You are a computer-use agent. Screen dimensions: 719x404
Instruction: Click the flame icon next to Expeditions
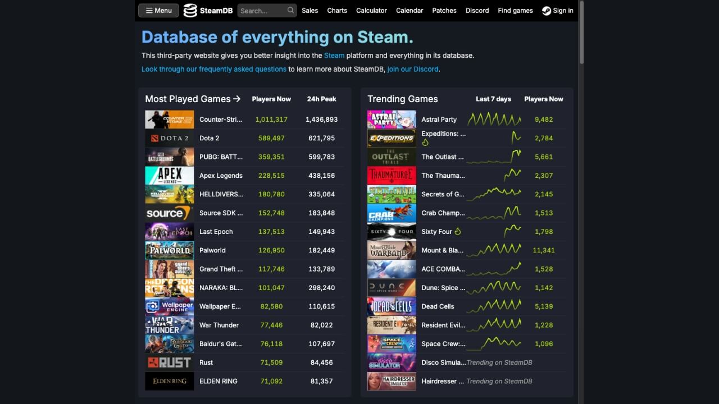(x=427, y=143)
